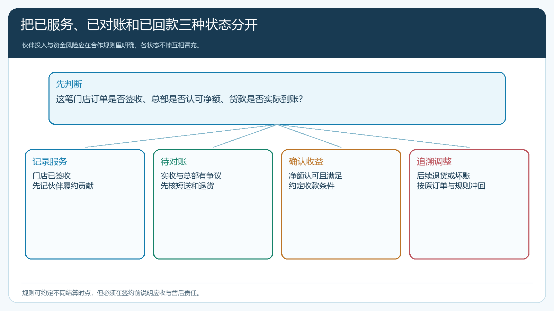Select the line 实收与总部有争议
The height and width of the screenshot is (311, 554).
(x=191, y=176)
